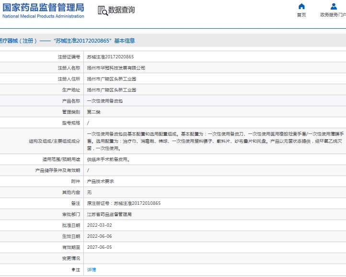Click the 注册证编号 row label

[x=69, y=57]
